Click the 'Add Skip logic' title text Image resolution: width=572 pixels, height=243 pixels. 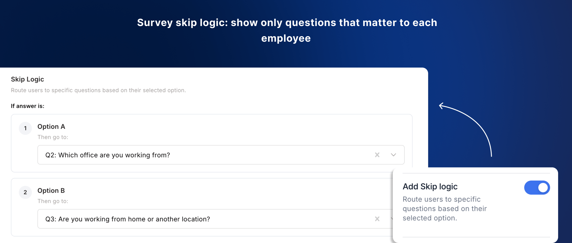point(430,187)
